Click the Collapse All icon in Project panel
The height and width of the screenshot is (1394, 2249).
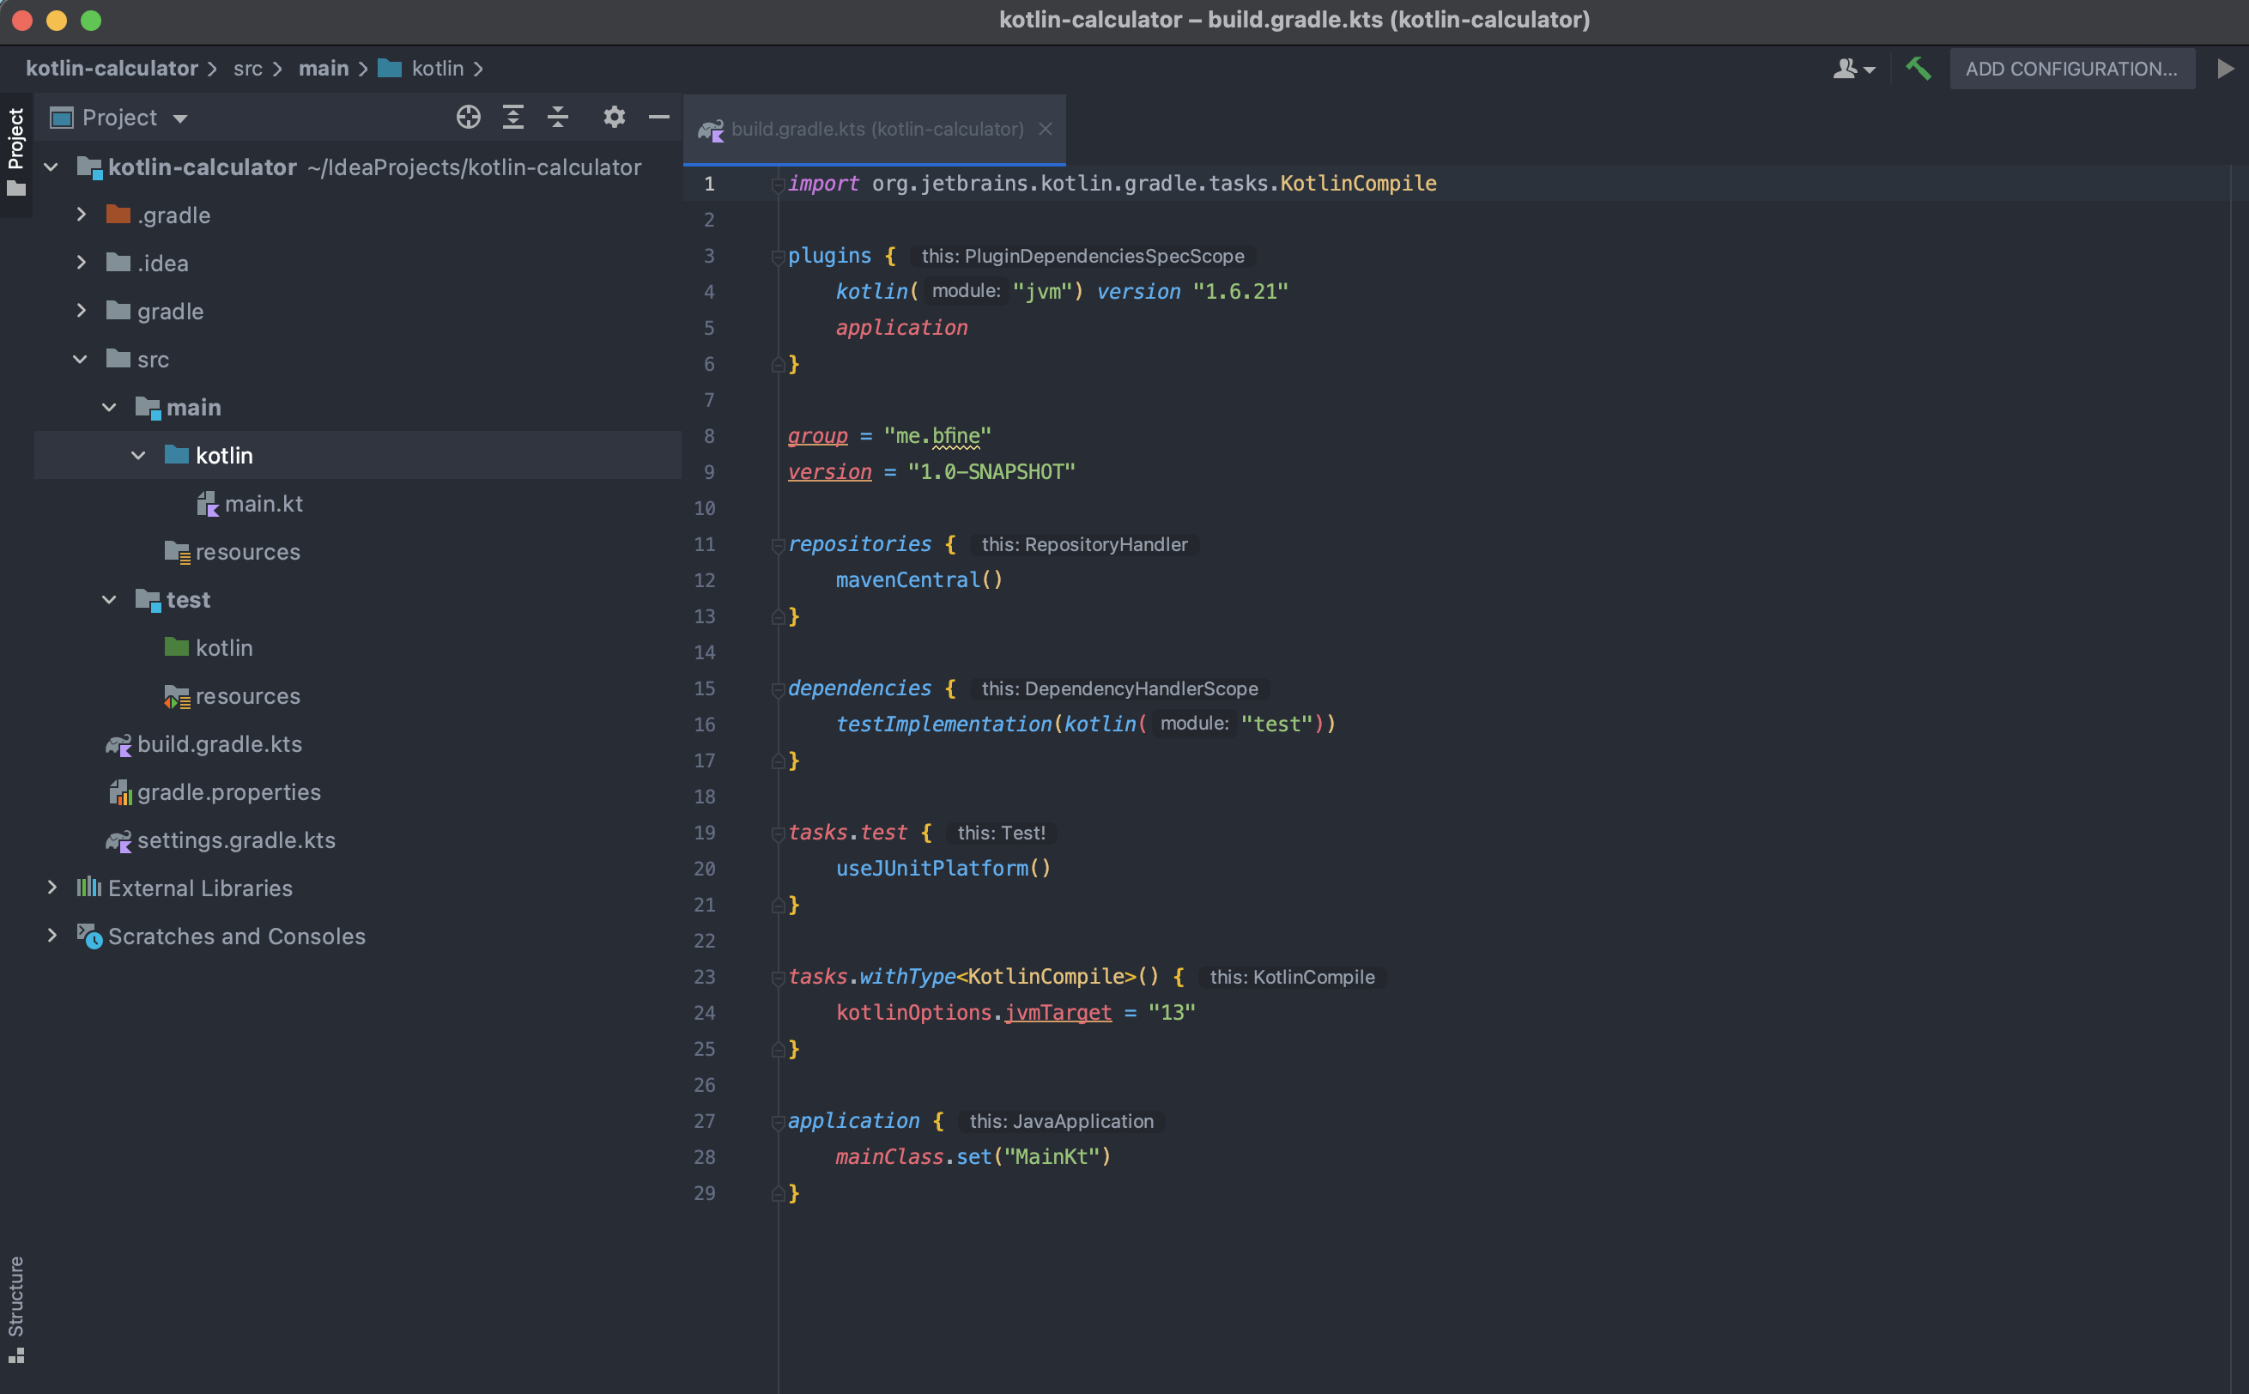(x=558, y=117)
